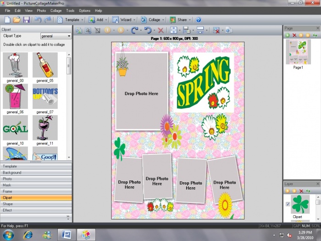Click the Share toolbar button
The image size is (321, 241).
point(178,20)
